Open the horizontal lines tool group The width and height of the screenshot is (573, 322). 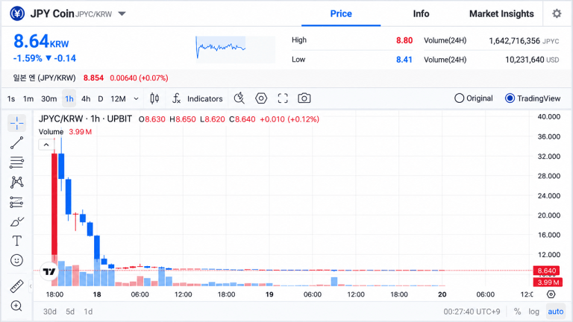(17, 162)
